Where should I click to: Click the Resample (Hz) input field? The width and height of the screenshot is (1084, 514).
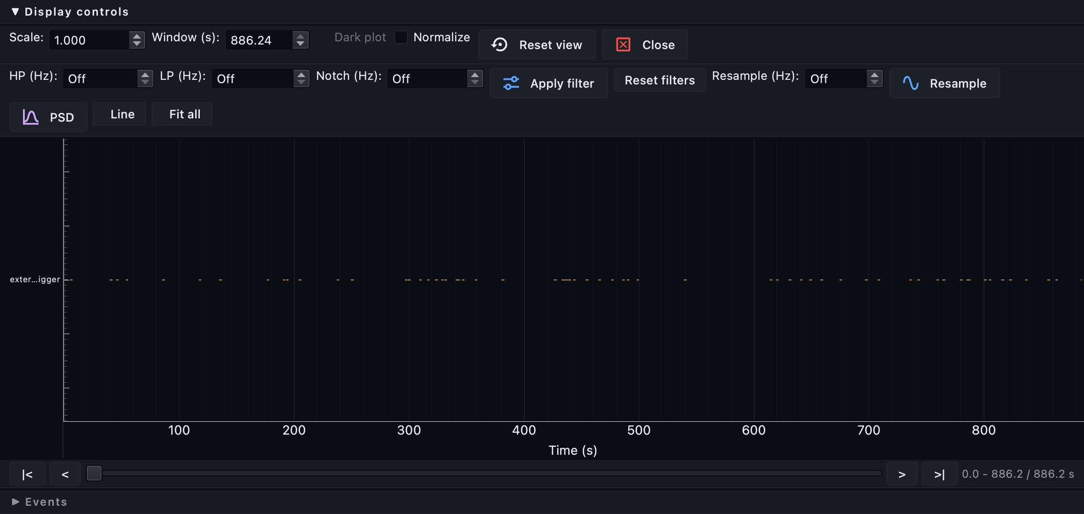[x=836, y=78]
